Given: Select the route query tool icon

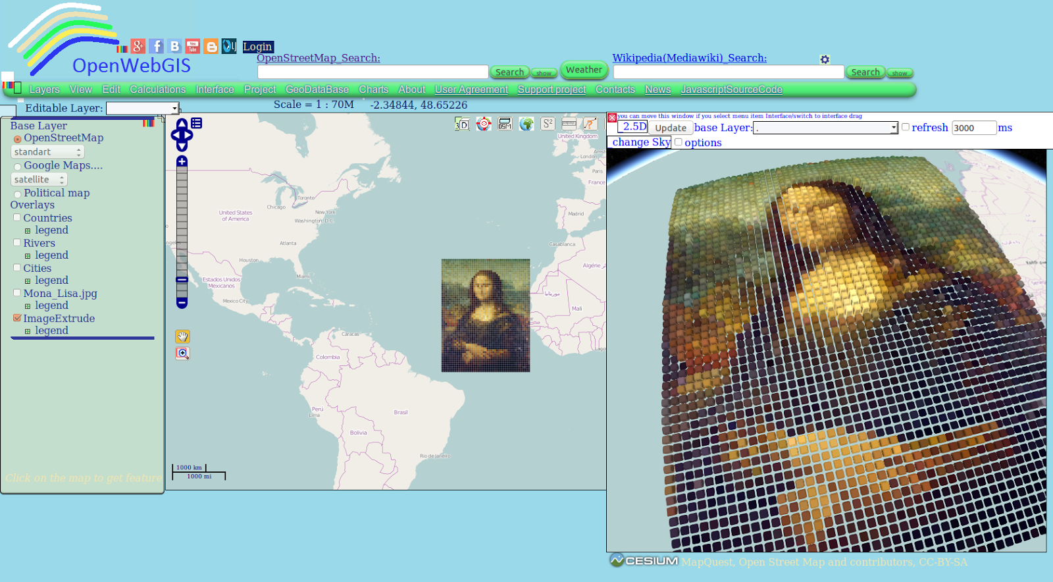Looking at the screenshot, I should coord(590,124).
